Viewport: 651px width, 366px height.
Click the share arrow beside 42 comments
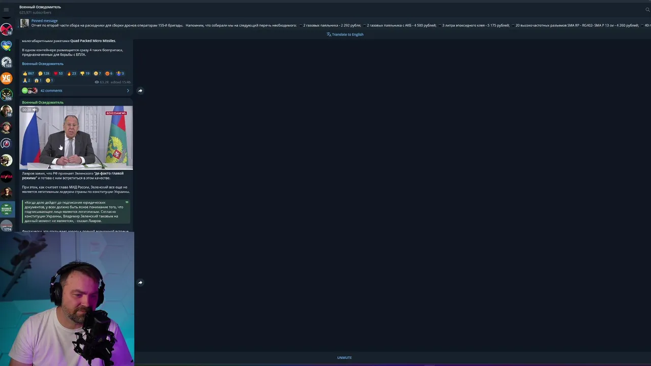tap(140, 90)
